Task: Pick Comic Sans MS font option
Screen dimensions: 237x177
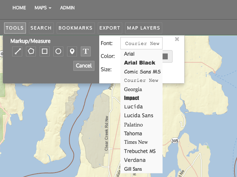Action: click(142, 72)
